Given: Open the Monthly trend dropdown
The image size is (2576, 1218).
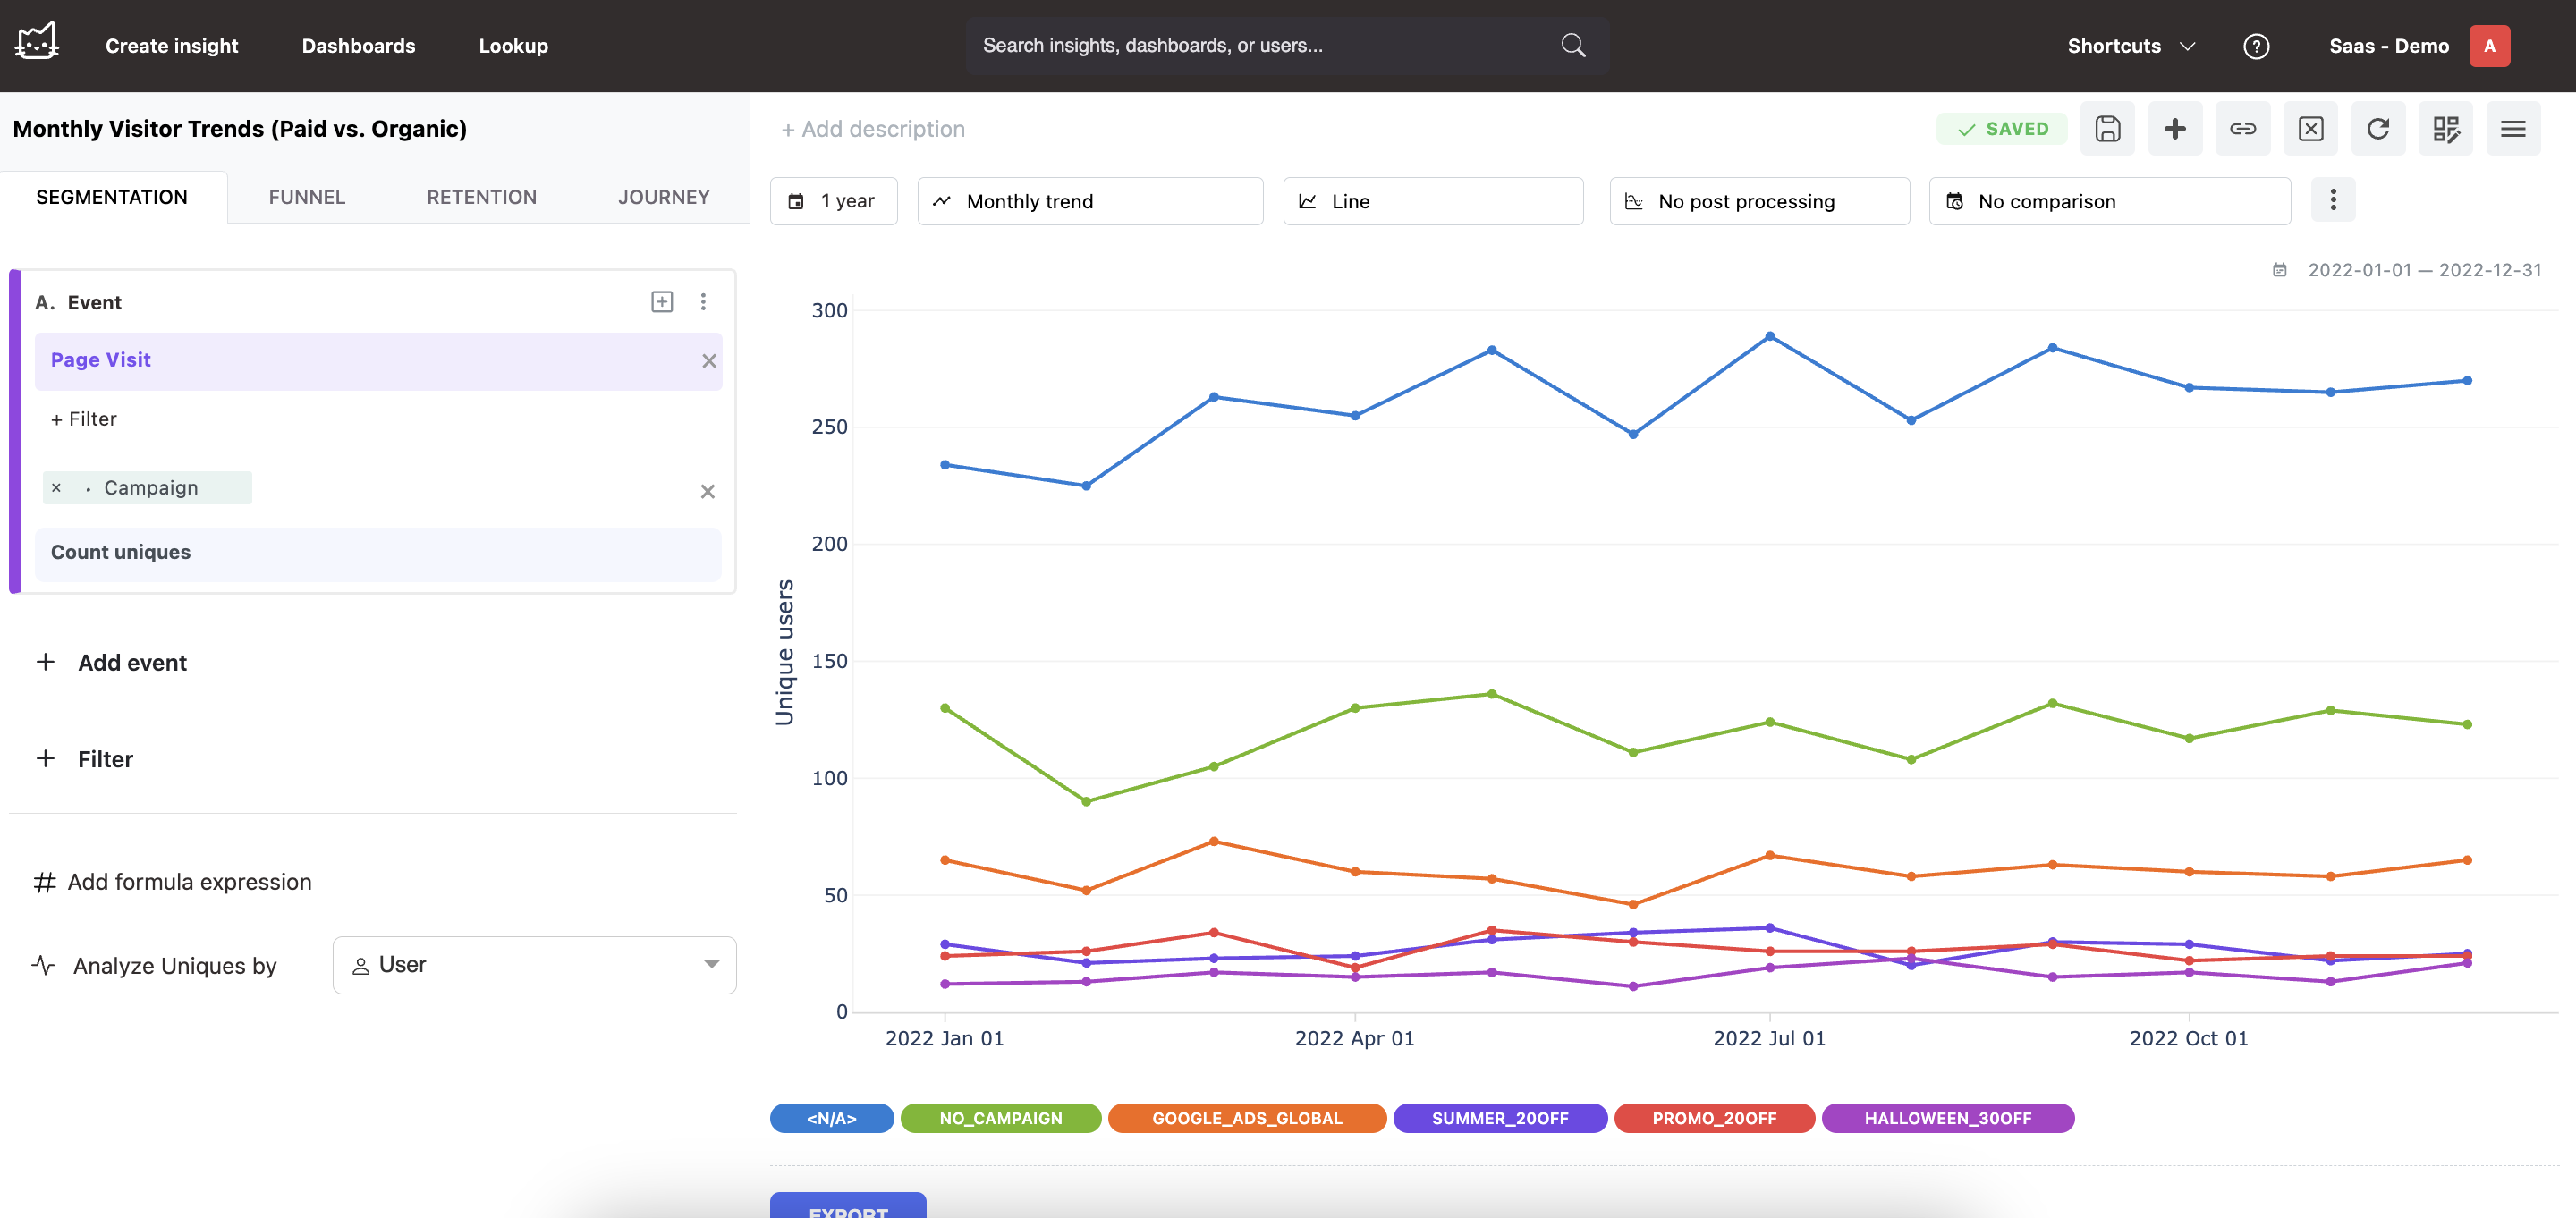Looking at the screenshot, I should pyautogui.click(x=1090, y=201).
